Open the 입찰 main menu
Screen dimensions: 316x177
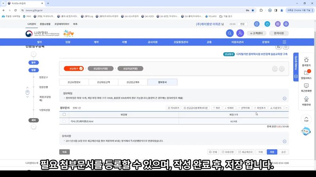click(68, 42)
